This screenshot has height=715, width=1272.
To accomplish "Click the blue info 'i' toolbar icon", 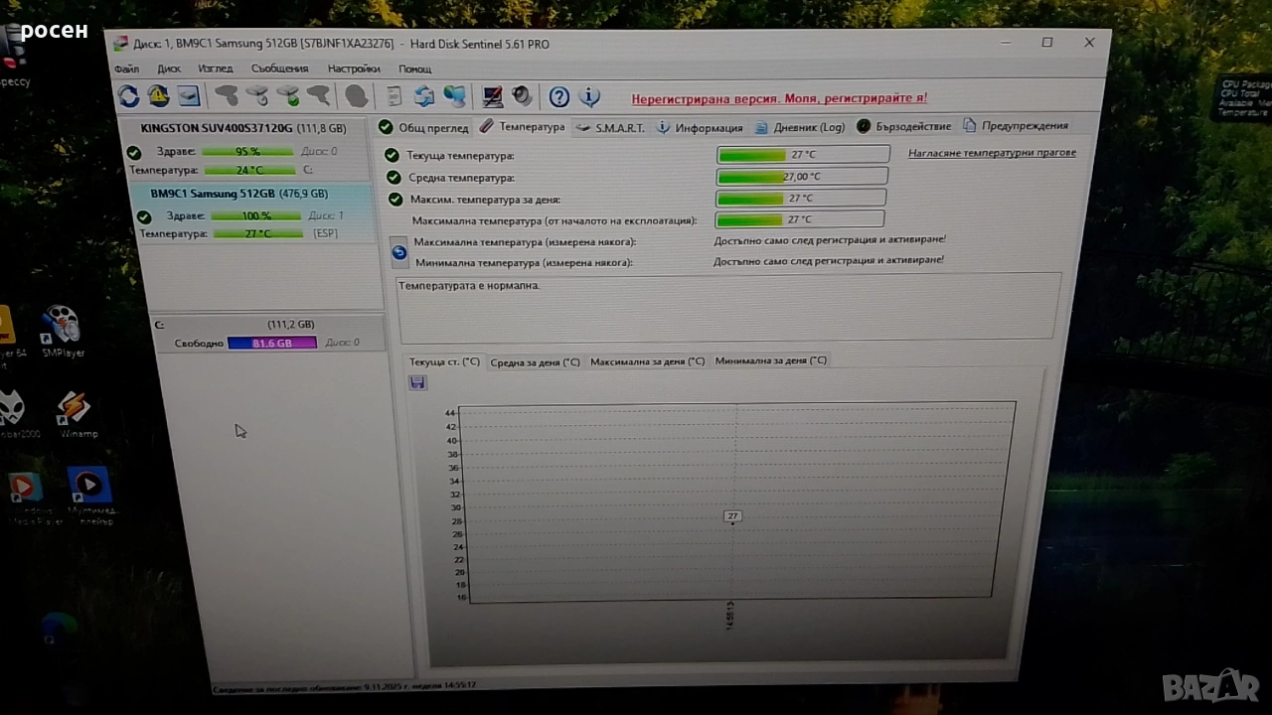I will 589,97.
